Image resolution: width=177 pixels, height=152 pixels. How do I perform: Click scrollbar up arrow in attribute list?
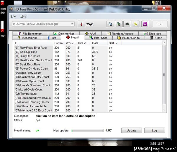[164, 43]
